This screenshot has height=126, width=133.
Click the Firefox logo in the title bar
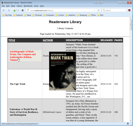tap(2, 3)
